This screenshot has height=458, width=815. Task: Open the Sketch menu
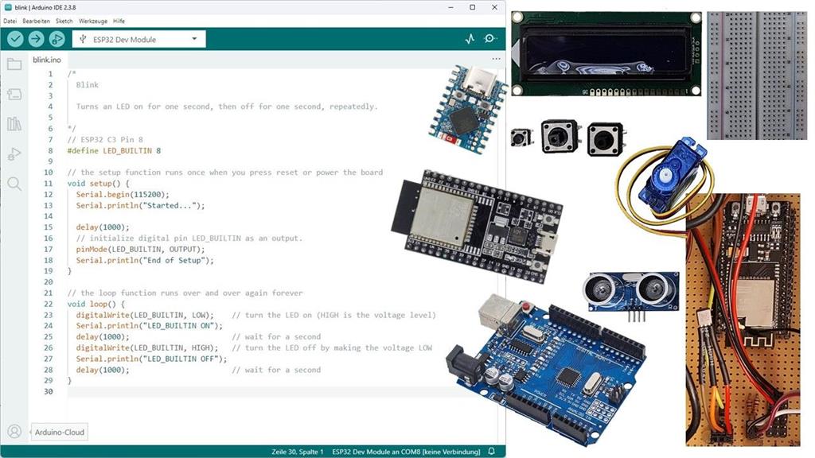tap(64, 21)
